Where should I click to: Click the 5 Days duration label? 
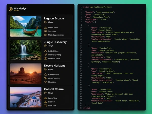click(x=50, y=46)
